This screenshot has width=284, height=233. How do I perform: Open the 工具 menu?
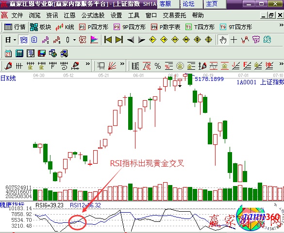pyautogui.click(x=134, y=16)
